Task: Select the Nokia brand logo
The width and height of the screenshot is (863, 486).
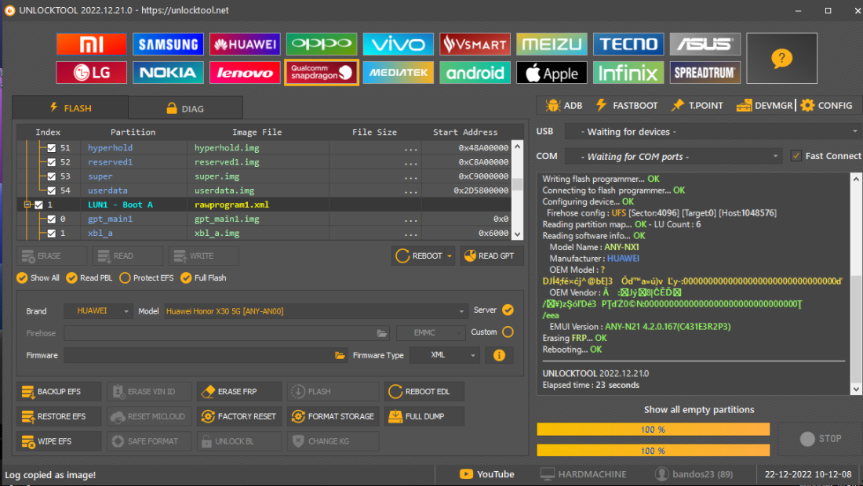Action: (x=168, y=73)
